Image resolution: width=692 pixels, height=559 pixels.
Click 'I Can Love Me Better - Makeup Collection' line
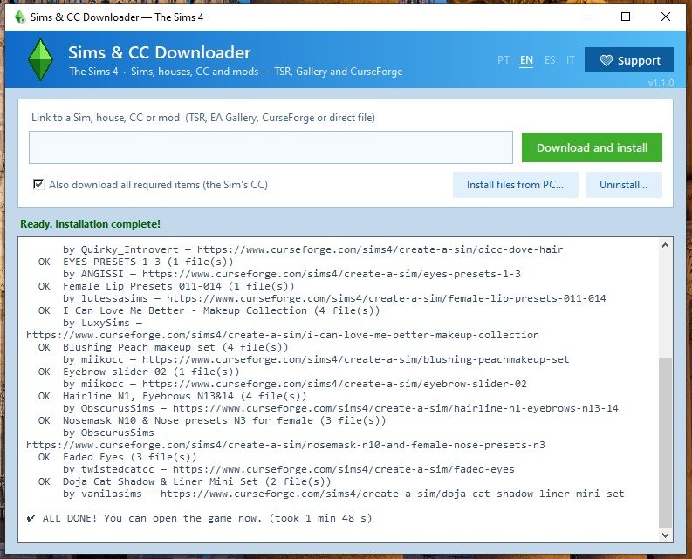221,310
